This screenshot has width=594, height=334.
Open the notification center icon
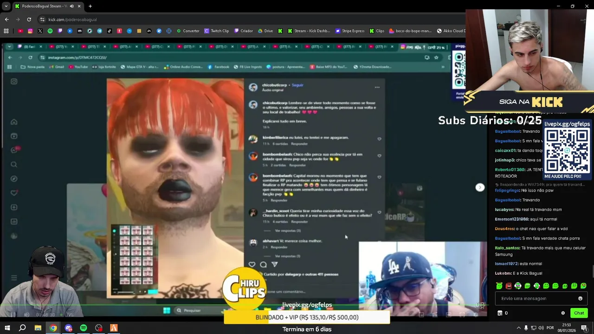click(x=584, y=328)
